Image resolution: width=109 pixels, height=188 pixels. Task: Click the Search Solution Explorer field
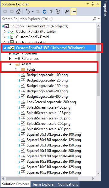[47, 19]
